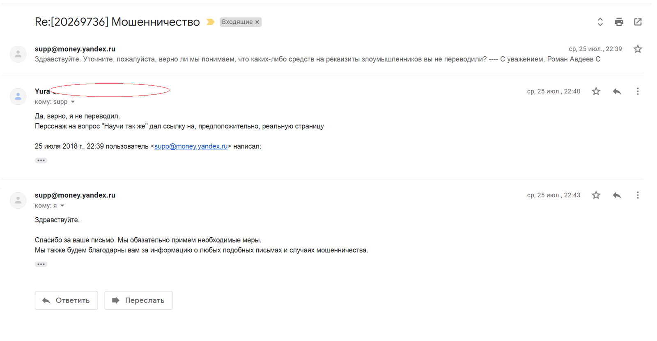Open more options for the 22:43 message
The image size is (657, 341).
click(x=638, y=196)
